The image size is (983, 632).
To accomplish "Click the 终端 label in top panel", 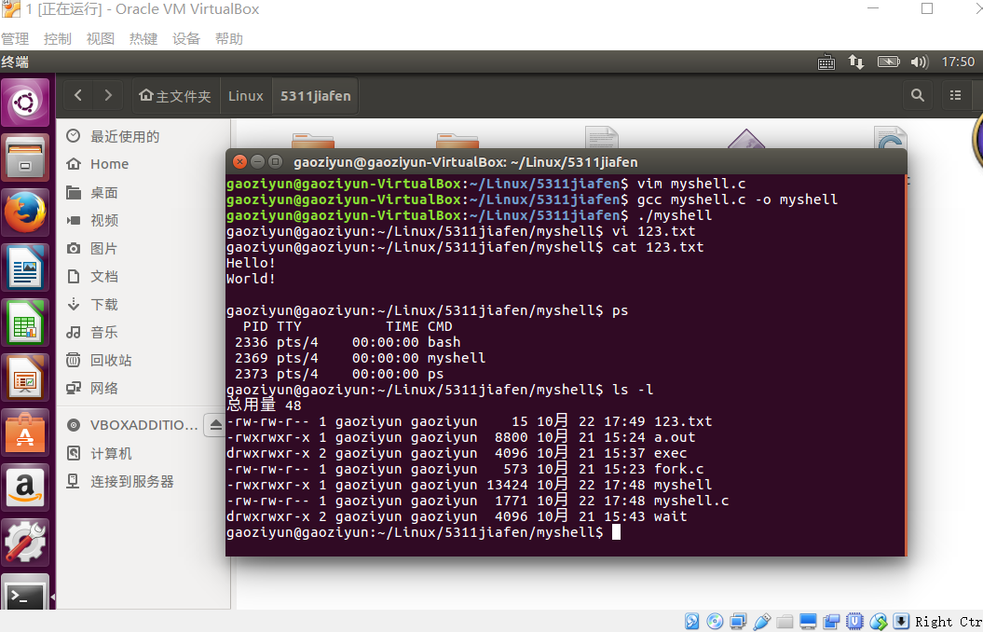I will [x=15, y=62].
